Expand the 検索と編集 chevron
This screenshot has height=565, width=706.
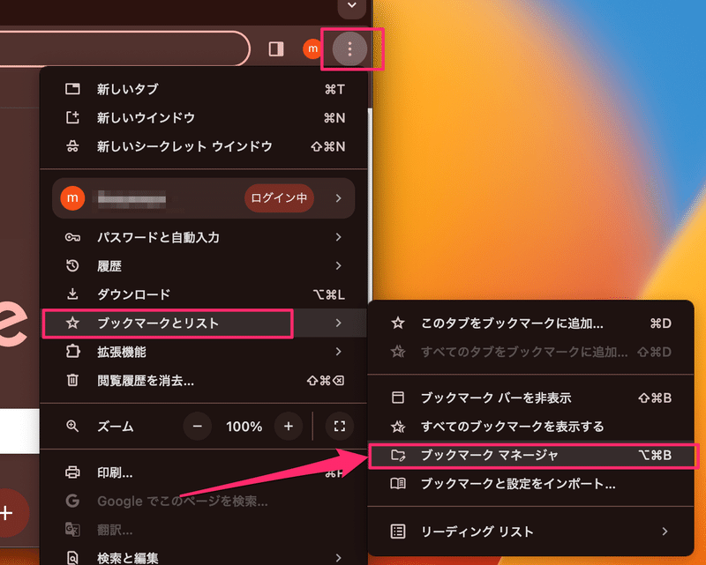tap(339, 558)
